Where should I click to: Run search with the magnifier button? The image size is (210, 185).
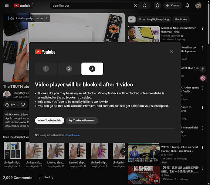tap(145, 6)
